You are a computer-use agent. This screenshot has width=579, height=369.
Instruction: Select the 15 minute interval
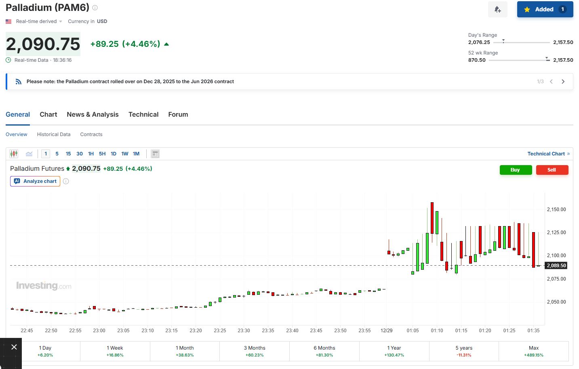click(x=68, y=154)
